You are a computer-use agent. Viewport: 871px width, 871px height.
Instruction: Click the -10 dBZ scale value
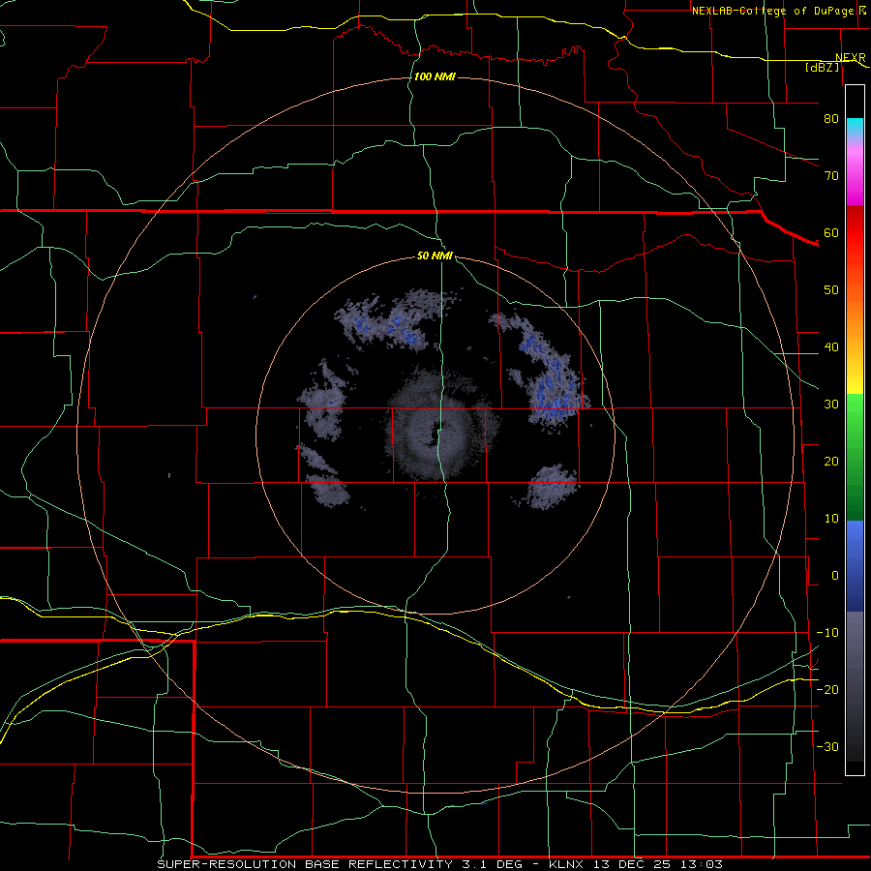coord(827,633)
